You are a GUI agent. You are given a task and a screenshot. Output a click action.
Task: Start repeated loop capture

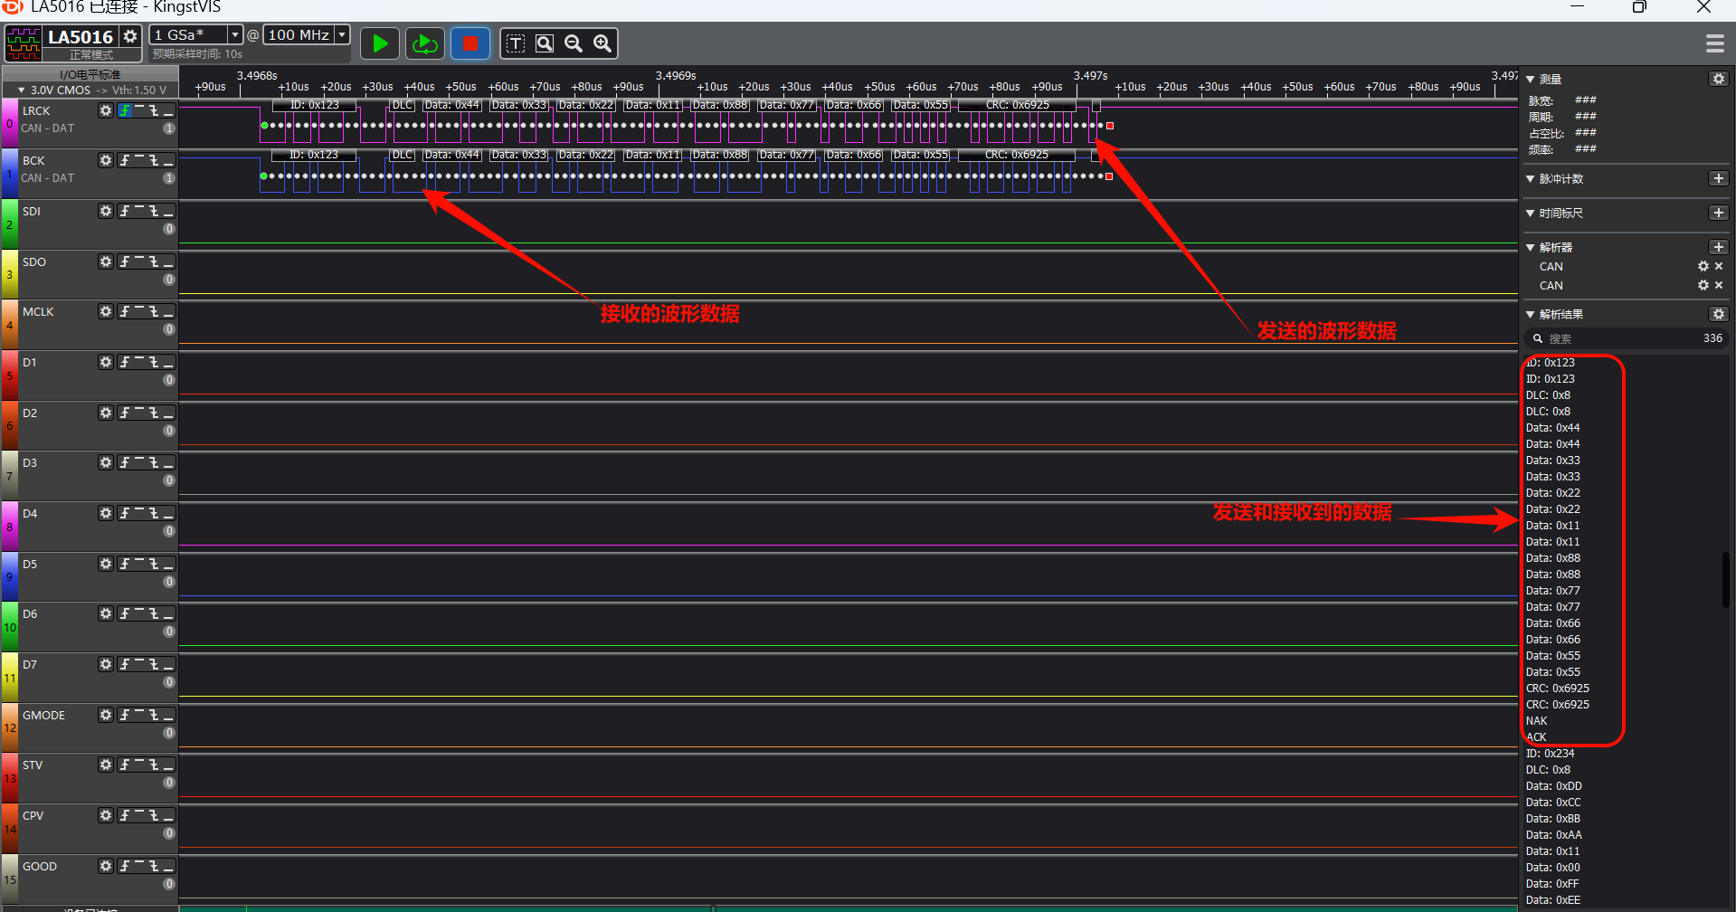pos(424,43)
